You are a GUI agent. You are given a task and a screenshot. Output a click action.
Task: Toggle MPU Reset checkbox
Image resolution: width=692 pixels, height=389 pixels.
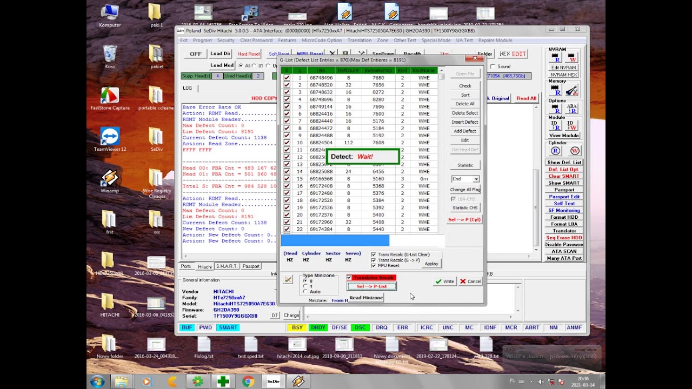[373, 265]
